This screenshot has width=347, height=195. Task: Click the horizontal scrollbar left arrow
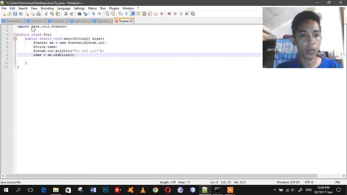pyautogui.click(x=3, y=175)
